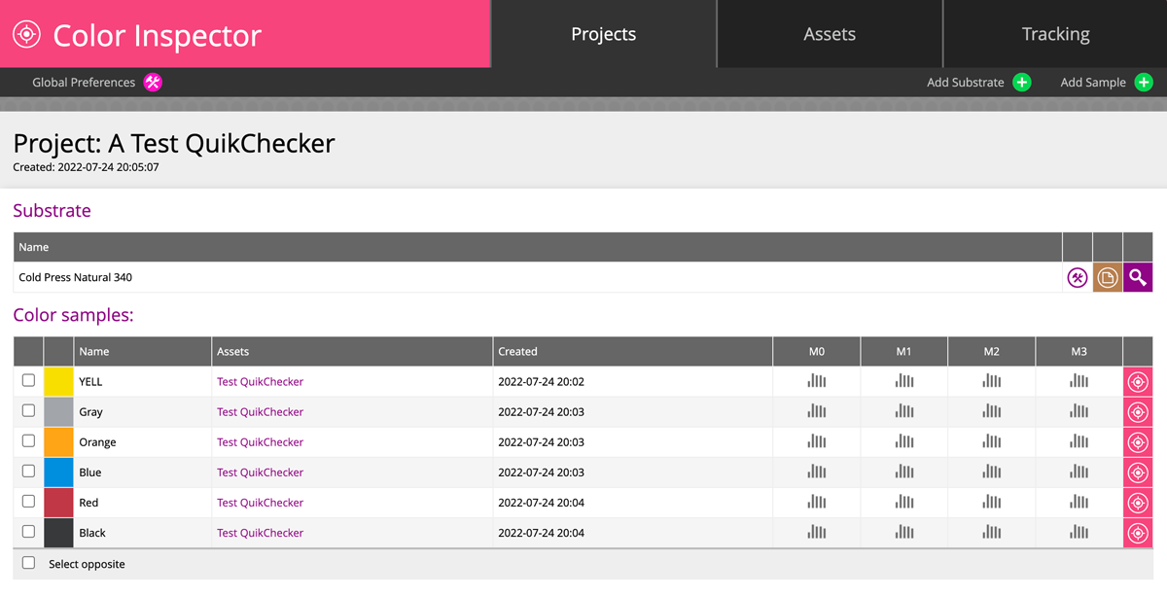Open the Global Preferences menu label

point(84,83)
